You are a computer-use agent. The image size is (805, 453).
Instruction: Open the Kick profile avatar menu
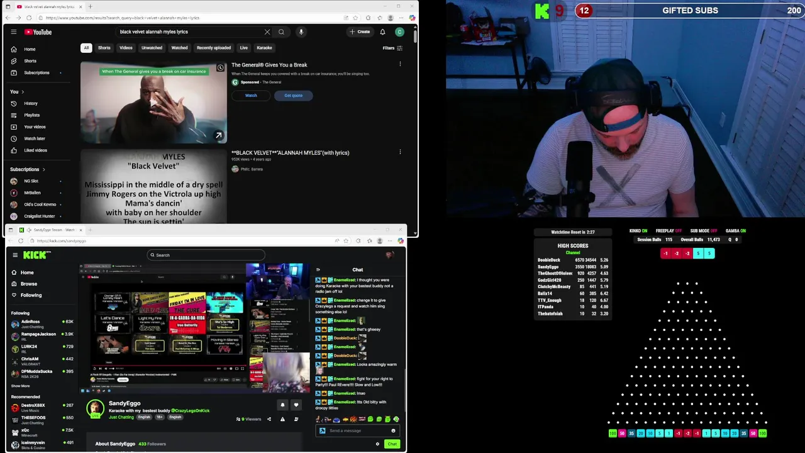[389, 255]
